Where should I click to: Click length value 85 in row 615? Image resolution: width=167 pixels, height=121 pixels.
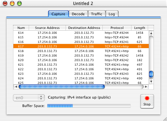click(x=140, y=37)
